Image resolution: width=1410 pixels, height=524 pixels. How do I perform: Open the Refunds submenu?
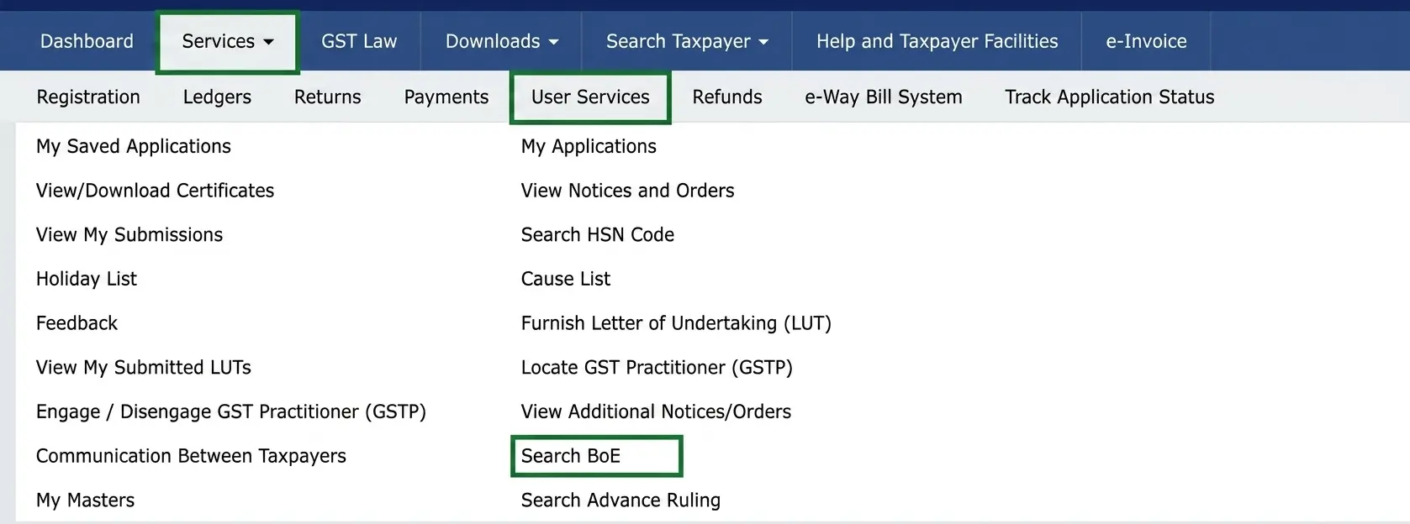(726, 97)
